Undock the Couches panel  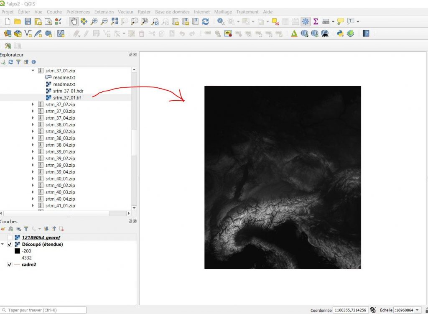[130, 222]
